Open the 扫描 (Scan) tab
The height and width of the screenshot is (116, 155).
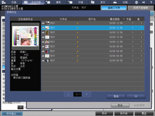(x=122, y=2)
